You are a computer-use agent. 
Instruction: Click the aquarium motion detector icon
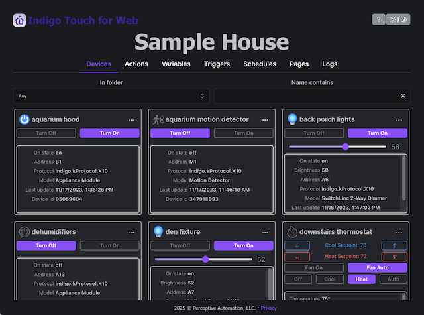pyautogui.click(x=158, y=119)
